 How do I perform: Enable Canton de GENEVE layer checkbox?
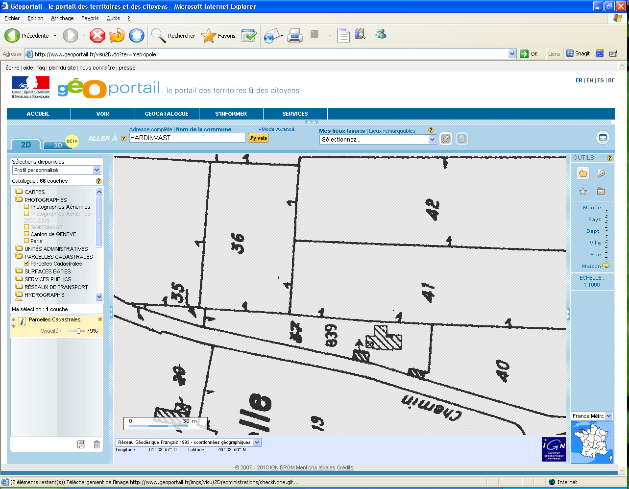coord(26,234)
